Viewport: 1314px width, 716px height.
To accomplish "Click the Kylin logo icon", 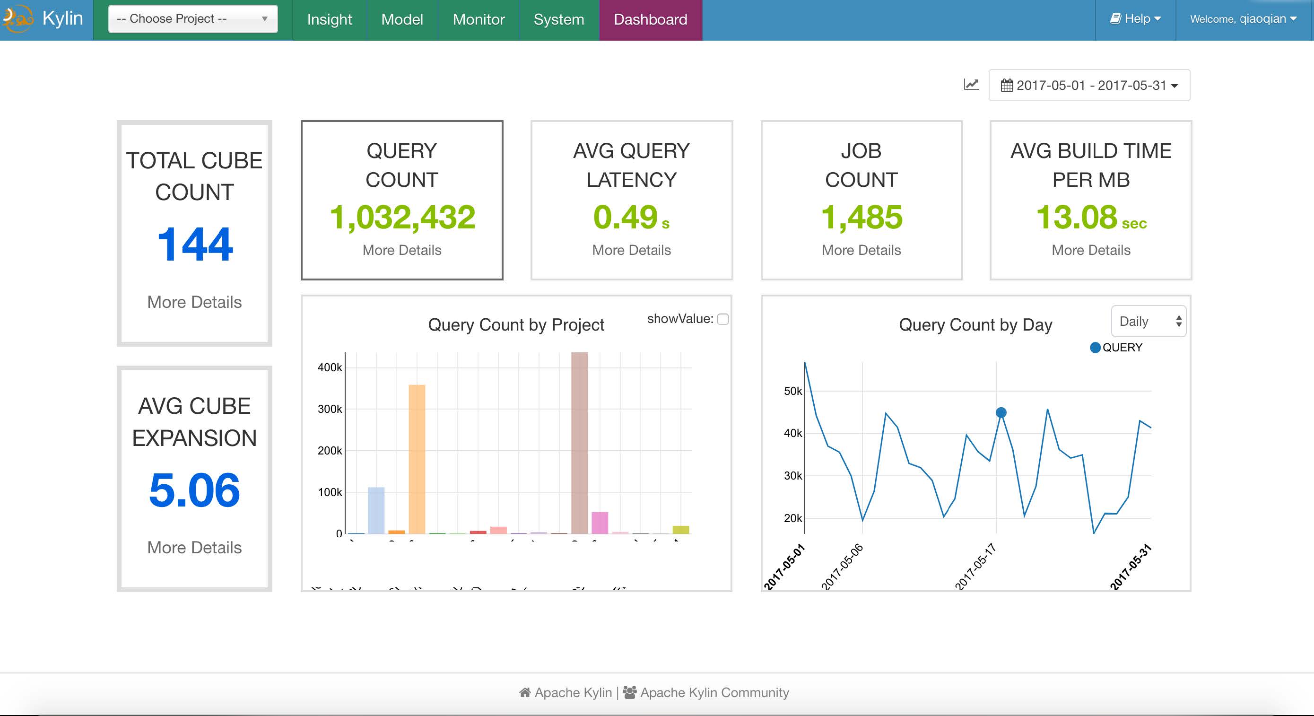I will click(x=17, y=19).
